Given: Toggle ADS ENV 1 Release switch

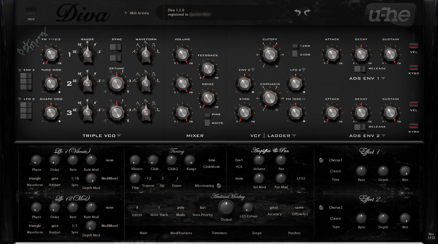Looking at the screenshot, I should [x=360, y=68].
